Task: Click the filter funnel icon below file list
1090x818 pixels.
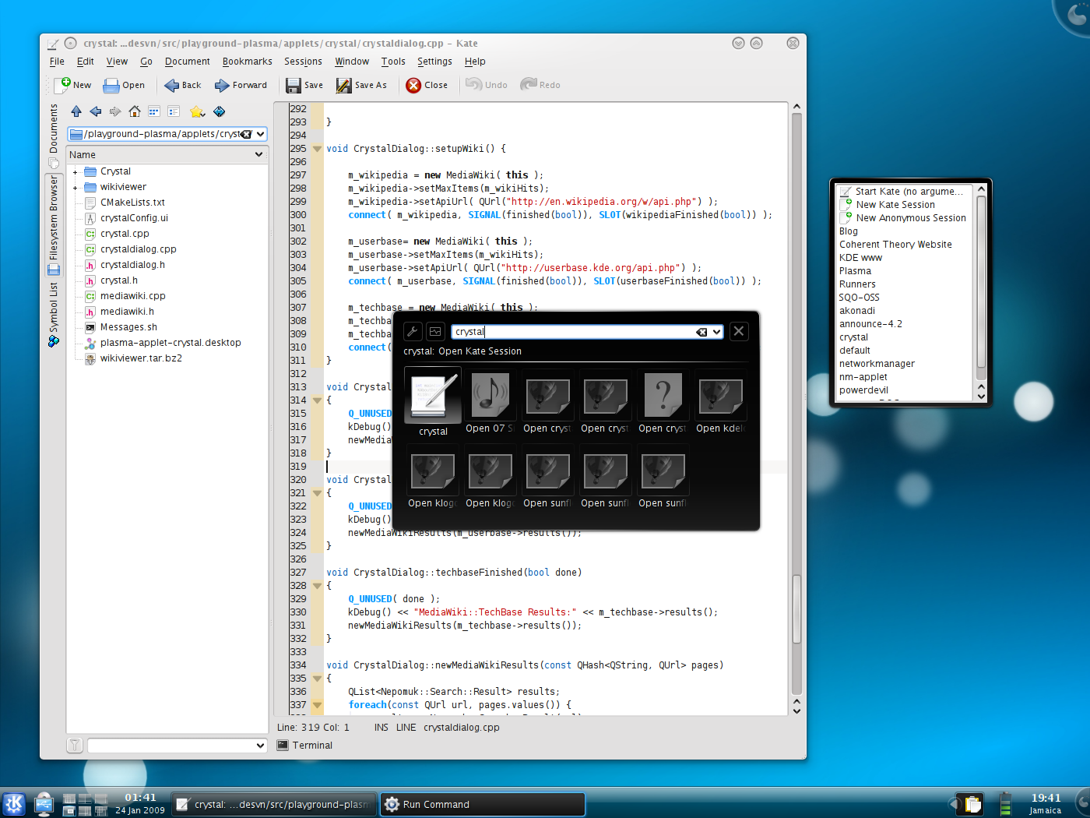Action: [75, 746]
